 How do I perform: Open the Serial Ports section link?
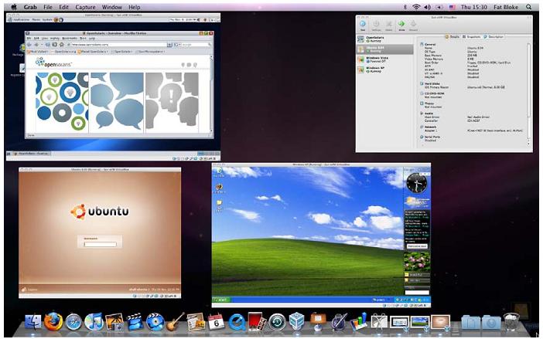click(432, 137)
